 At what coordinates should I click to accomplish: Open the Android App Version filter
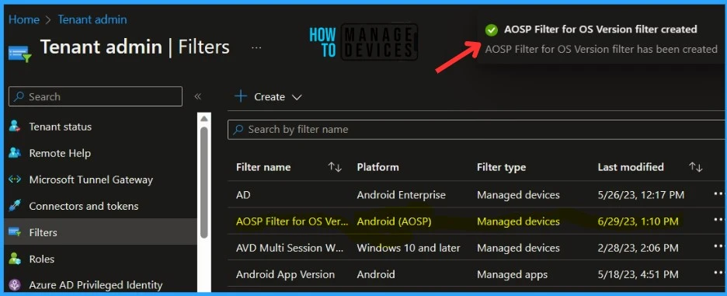pyautogui.click(x=285, y=275)
